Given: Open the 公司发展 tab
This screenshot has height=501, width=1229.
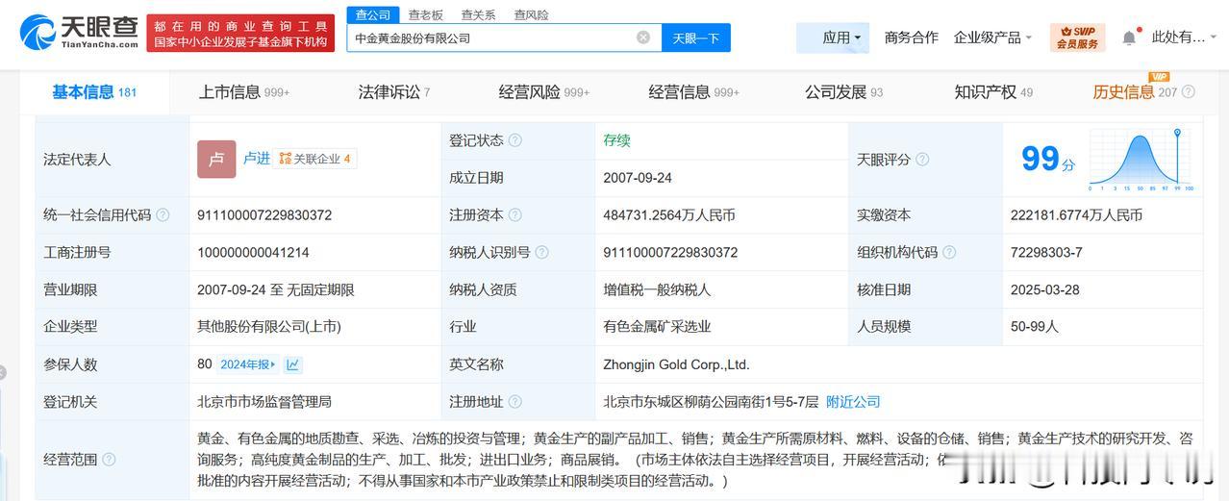Looking at the screenshot, I should point(843,92).
